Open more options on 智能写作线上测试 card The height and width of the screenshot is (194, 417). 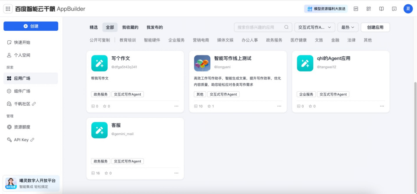279,106
